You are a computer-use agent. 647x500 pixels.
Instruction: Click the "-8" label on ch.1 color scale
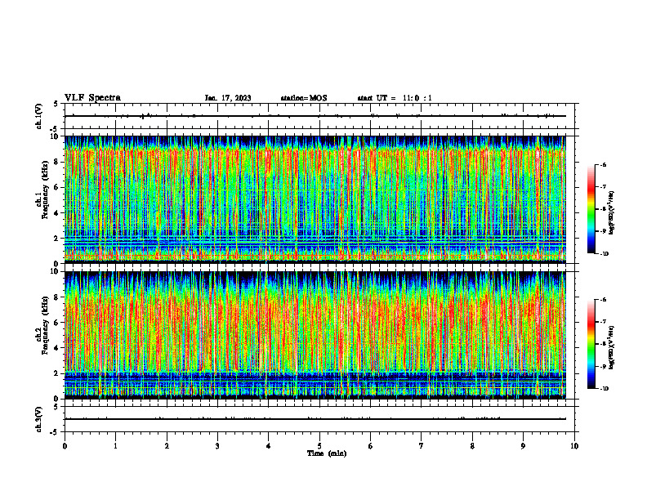point(604,209)
